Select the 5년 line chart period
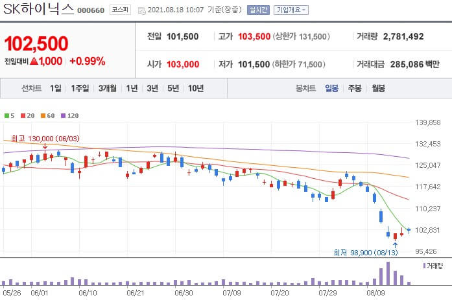Image resolution: width=452 pixels, height=300 pixels. [173, 88]
